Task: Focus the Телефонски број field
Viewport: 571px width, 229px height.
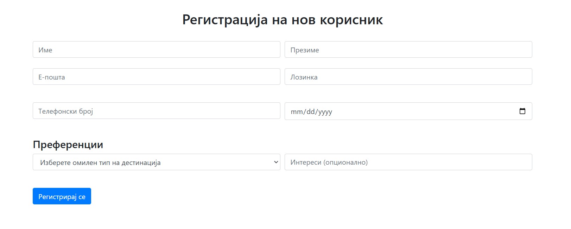Action: [156, 111]
